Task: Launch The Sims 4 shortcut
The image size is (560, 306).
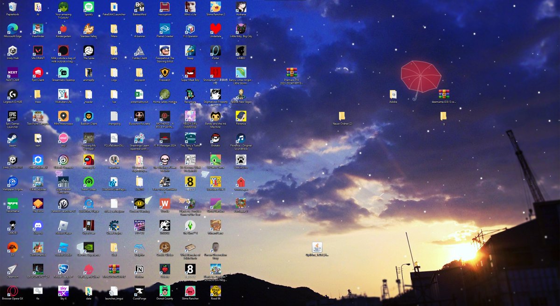Action: click(x=190, y=226)
